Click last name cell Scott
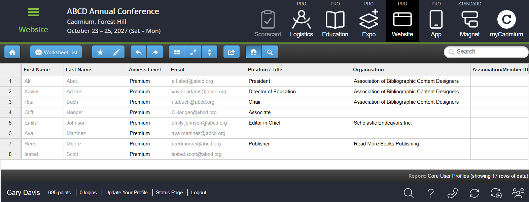This screenshot has height=202, width=529. pyautogui.click(x=95, y=154)
